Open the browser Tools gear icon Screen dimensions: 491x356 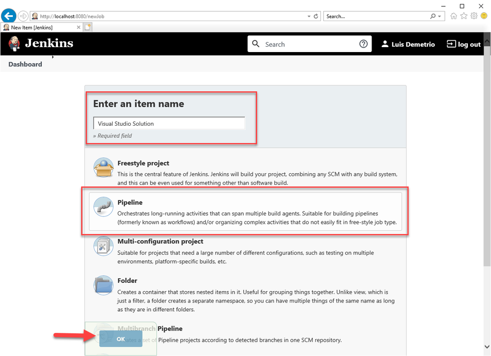474,16
